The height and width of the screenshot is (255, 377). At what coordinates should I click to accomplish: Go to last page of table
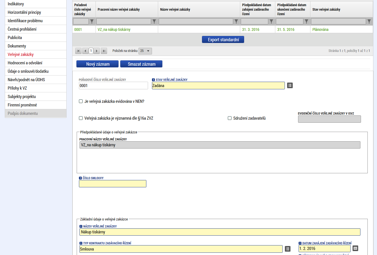(104, 51)
